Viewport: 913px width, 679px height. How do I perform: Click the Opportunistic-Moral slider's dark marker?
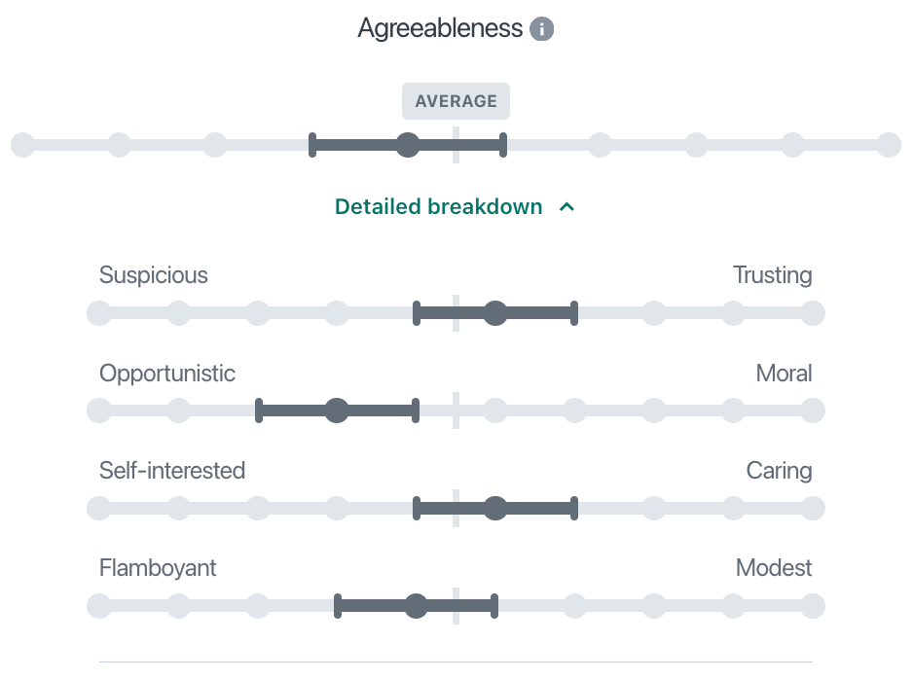tap(337, 411)
